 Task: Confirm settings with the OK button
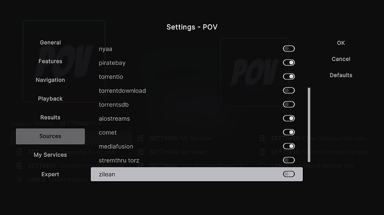point(341,43)
